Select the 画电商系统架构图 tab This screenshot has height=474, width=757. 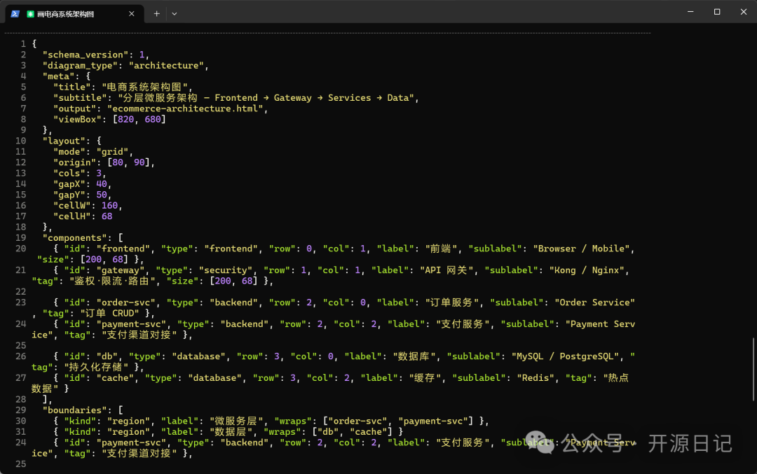tap(75, 14)
